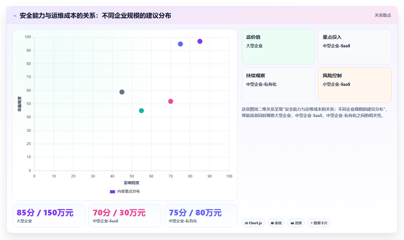Click the 中型企业-私有化 label under 75分
Image resolution: width=404 pixels, height=240 pixels.
[x=183, y=221]
